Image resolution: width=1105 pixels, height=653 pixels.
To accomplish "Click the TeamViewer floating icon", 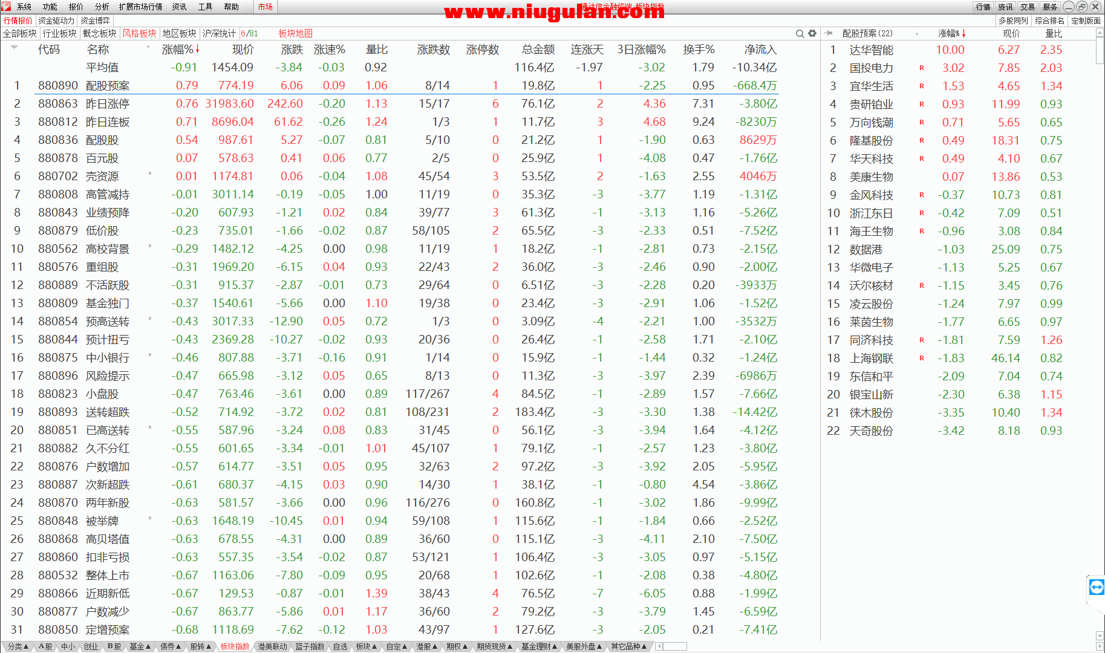I will pyautogui.click(x=1096, y=587).
